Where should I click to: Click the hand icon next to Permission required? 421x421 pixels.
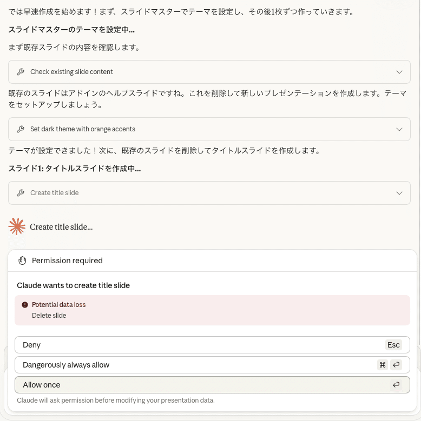(x=22, y=260)
